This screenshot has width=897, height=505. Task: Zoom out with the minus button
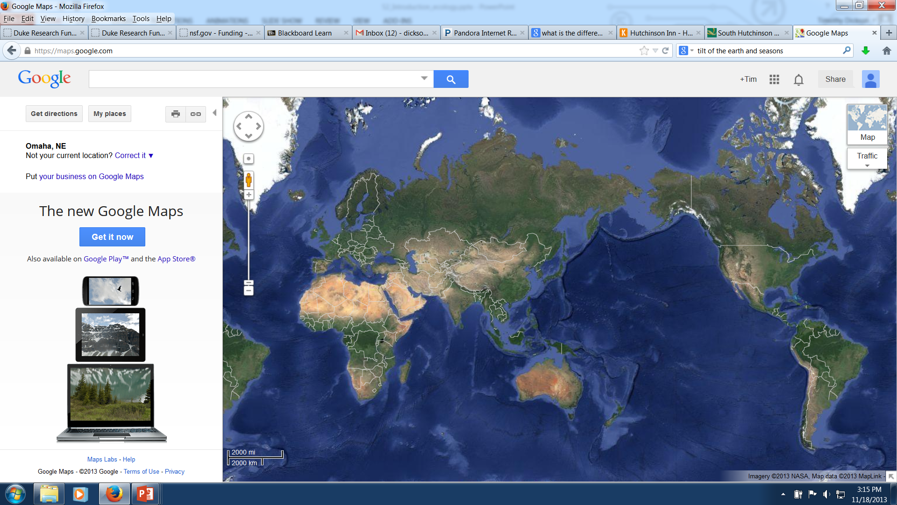(x=249, y=291)
